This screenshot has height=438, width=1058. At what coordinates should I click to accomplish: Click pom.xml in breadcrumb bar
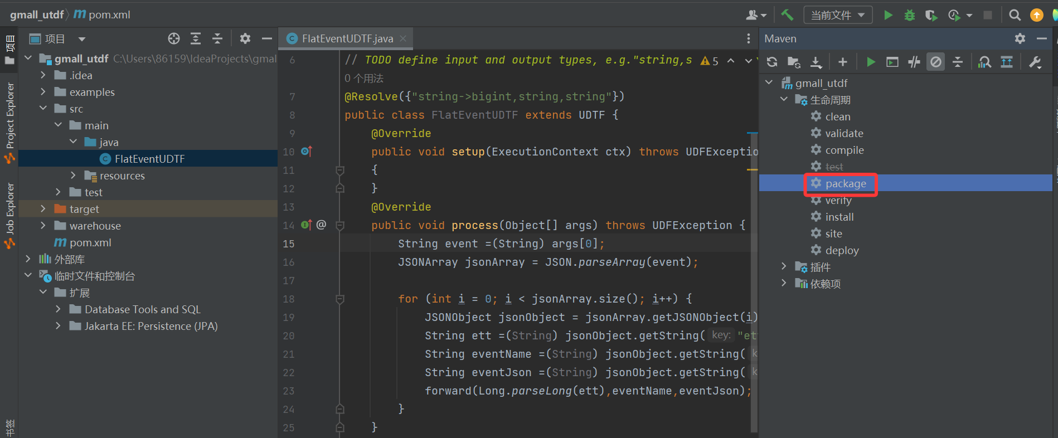coord(102,14)
